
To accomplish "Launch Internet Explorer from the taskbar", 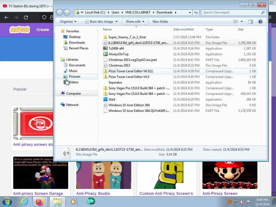I will pos(24,202).
